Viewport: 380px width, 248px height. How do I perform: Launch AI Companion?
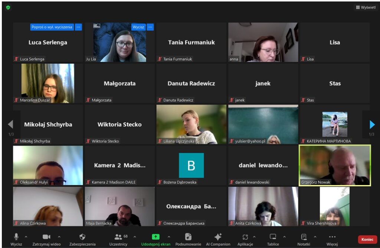click(218, 237)
